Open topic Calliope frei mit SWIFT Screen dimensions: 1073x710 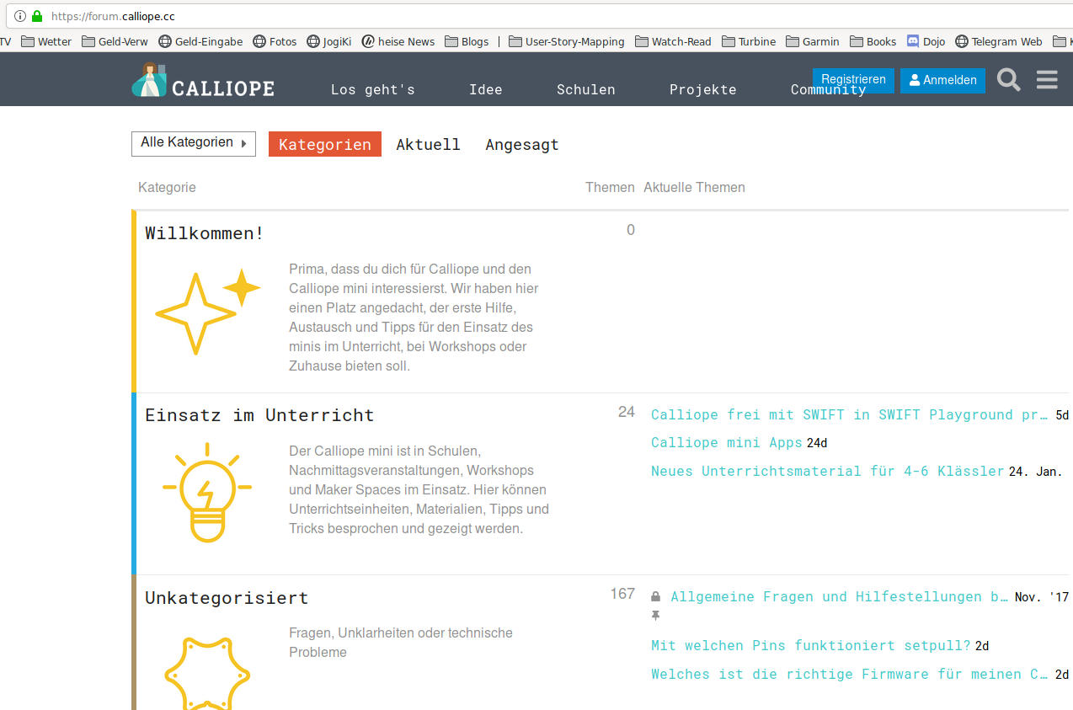(850, 414)
